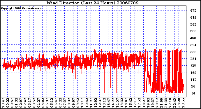Viewport: 201px width, 109px height.
Task: Click the time label '03:52'
Action: coord(34,103)
